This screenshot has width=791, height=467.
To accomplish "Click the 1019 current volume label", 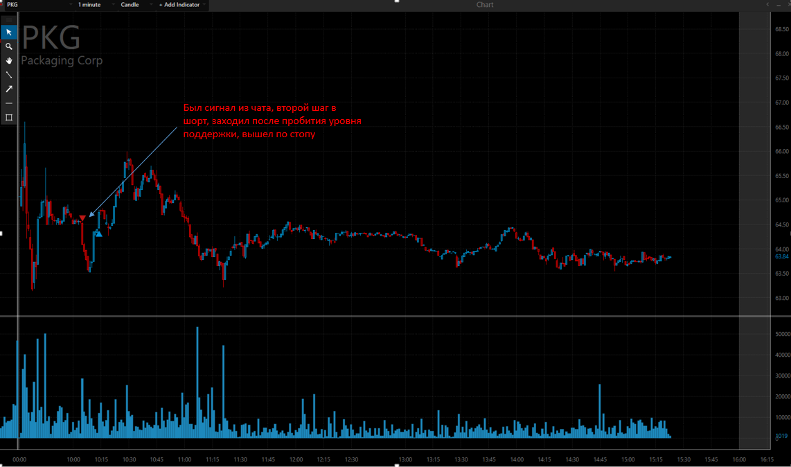I will (781, 436).
